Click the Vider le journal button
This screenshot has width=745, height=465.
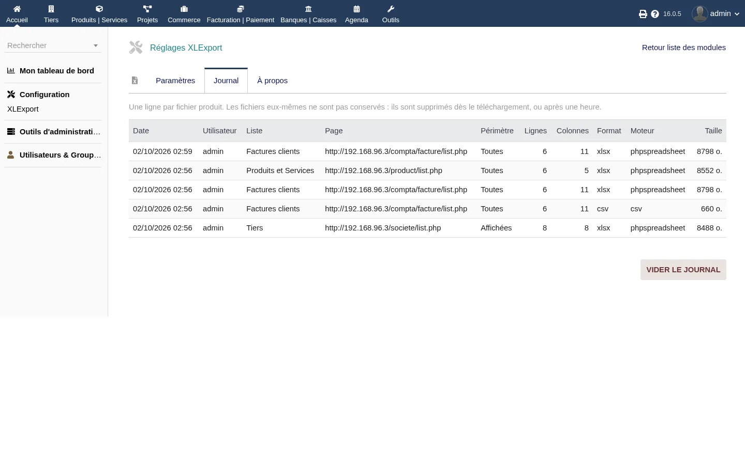[683, 270]
